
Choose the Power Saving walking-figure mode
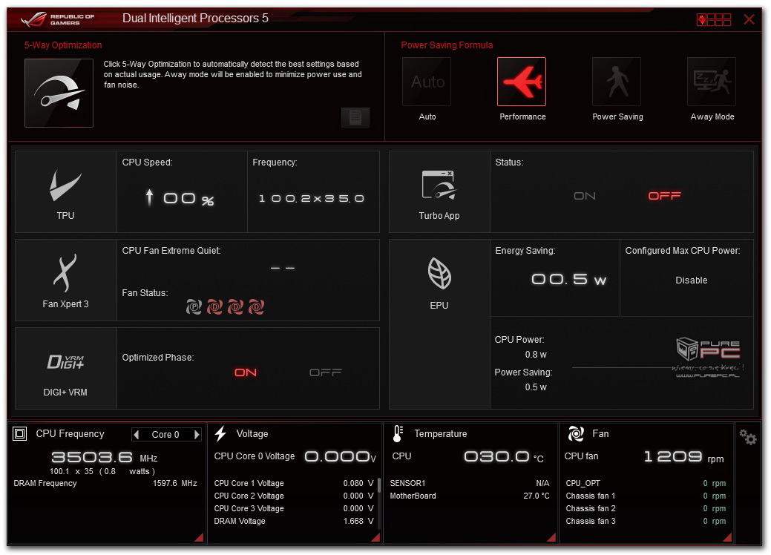click(x=617, y=82)
